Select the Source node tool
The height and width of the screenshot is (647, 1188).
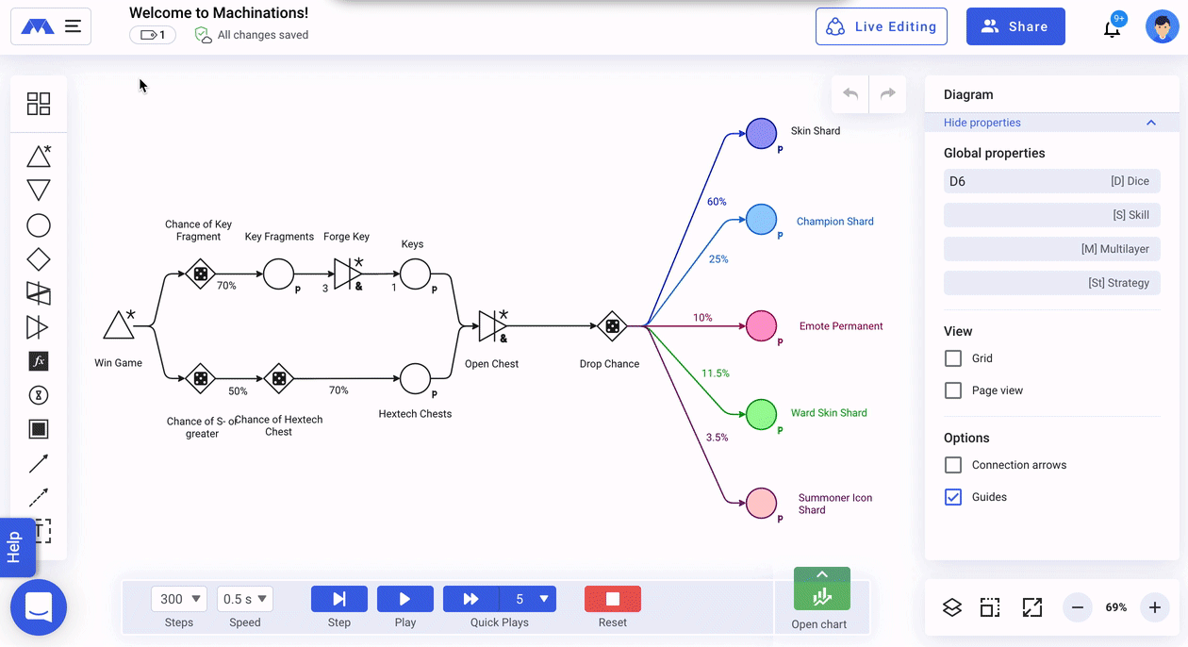click(39, 156)
